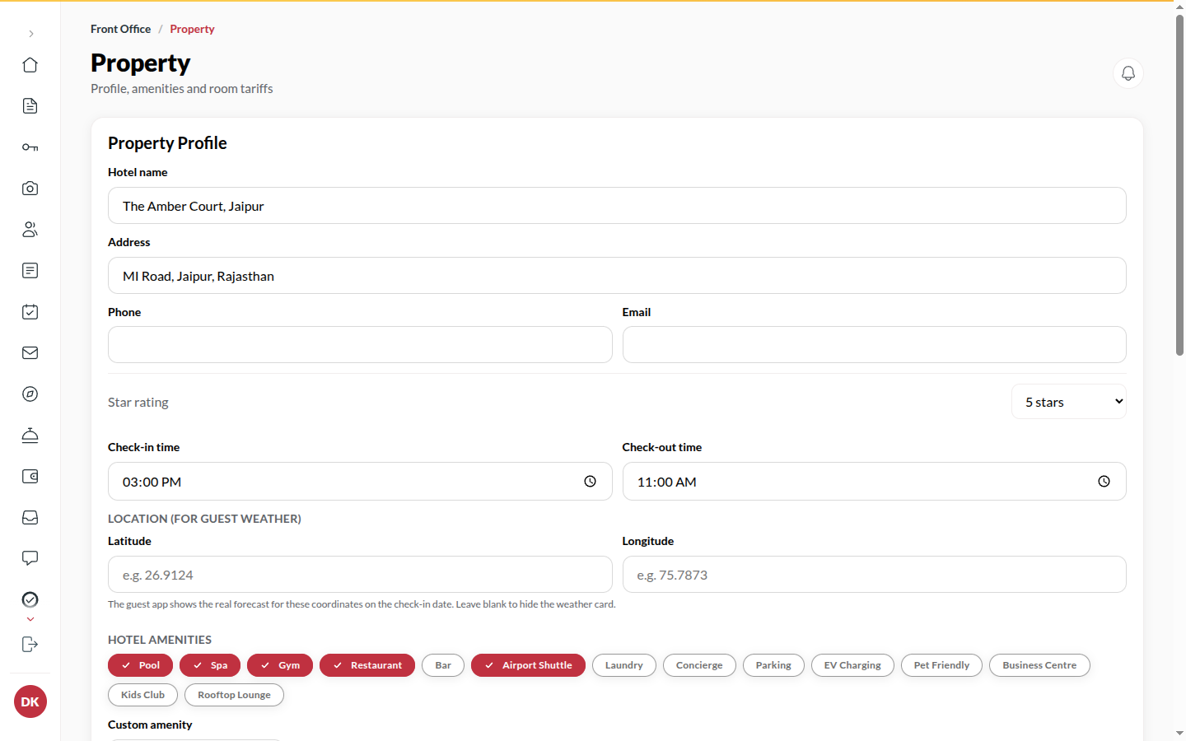Open the DK user avatar
The height and width of the screenshot is (741, 1186).
30,701
